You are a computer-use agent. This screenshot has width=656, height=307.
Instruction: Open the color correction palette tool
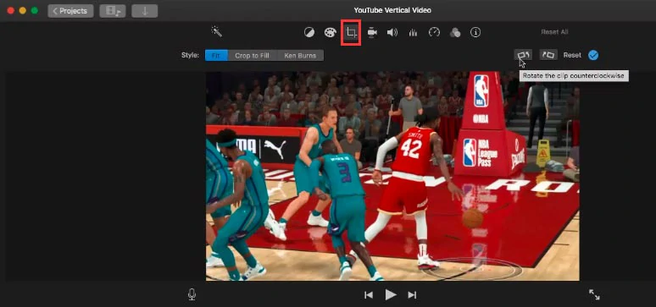point(330,32)
